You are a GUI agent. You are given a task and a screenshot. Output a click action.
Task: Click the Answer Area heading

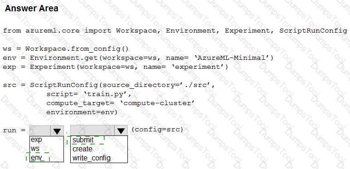pos(31,9)
